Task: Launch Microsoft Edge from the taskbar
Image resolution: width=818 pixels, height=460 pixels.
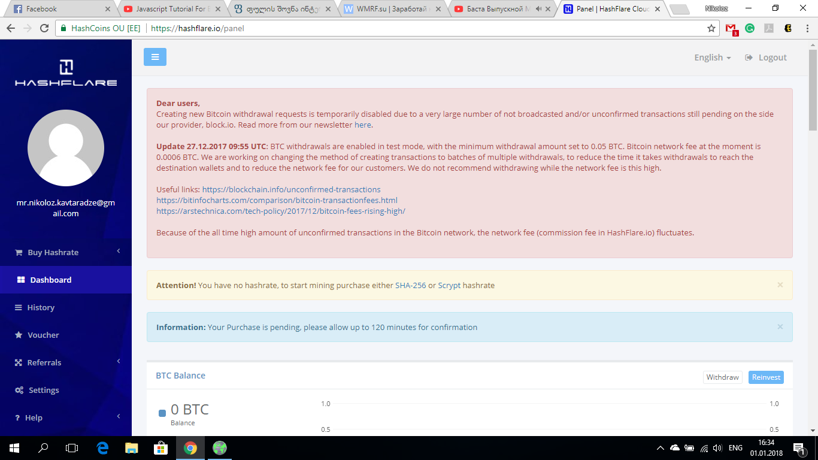Action: [102, 448]
